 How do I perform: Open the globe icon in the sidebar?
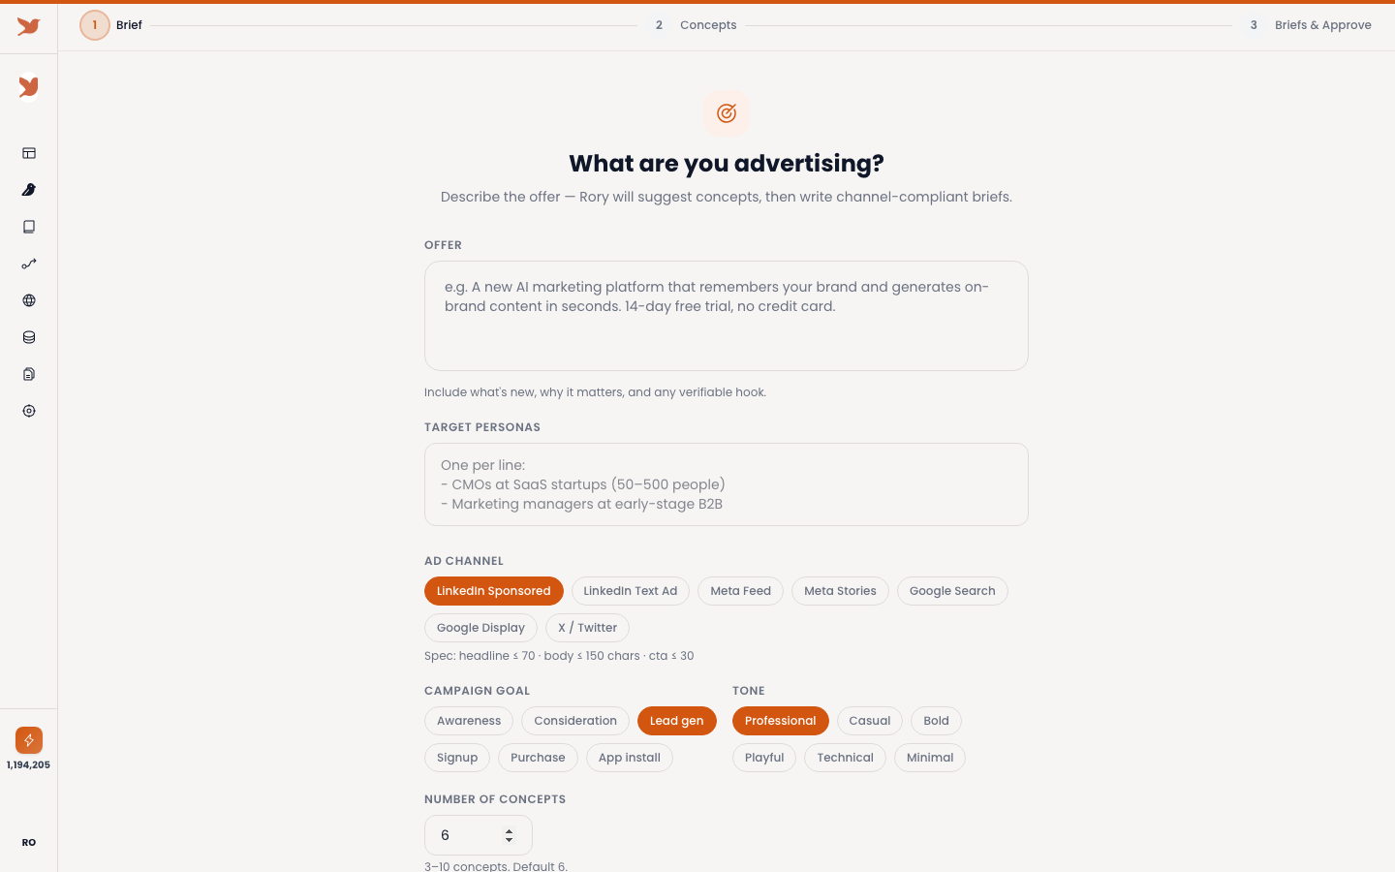(28, 300)
